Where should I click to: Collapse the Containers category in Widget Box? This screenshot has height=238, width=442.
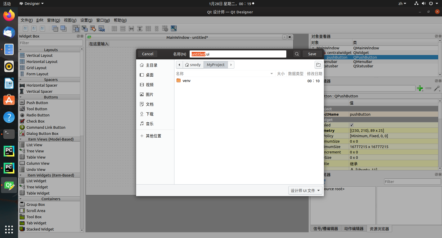coord(20,199)
